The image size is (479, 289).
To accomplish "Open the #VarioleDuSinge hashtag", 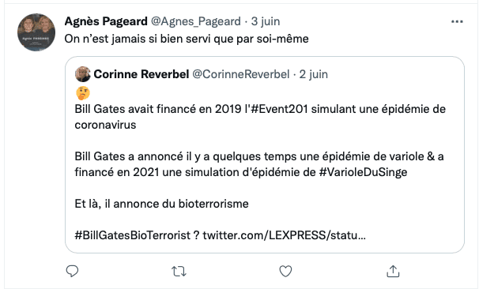I will [364, 172].
